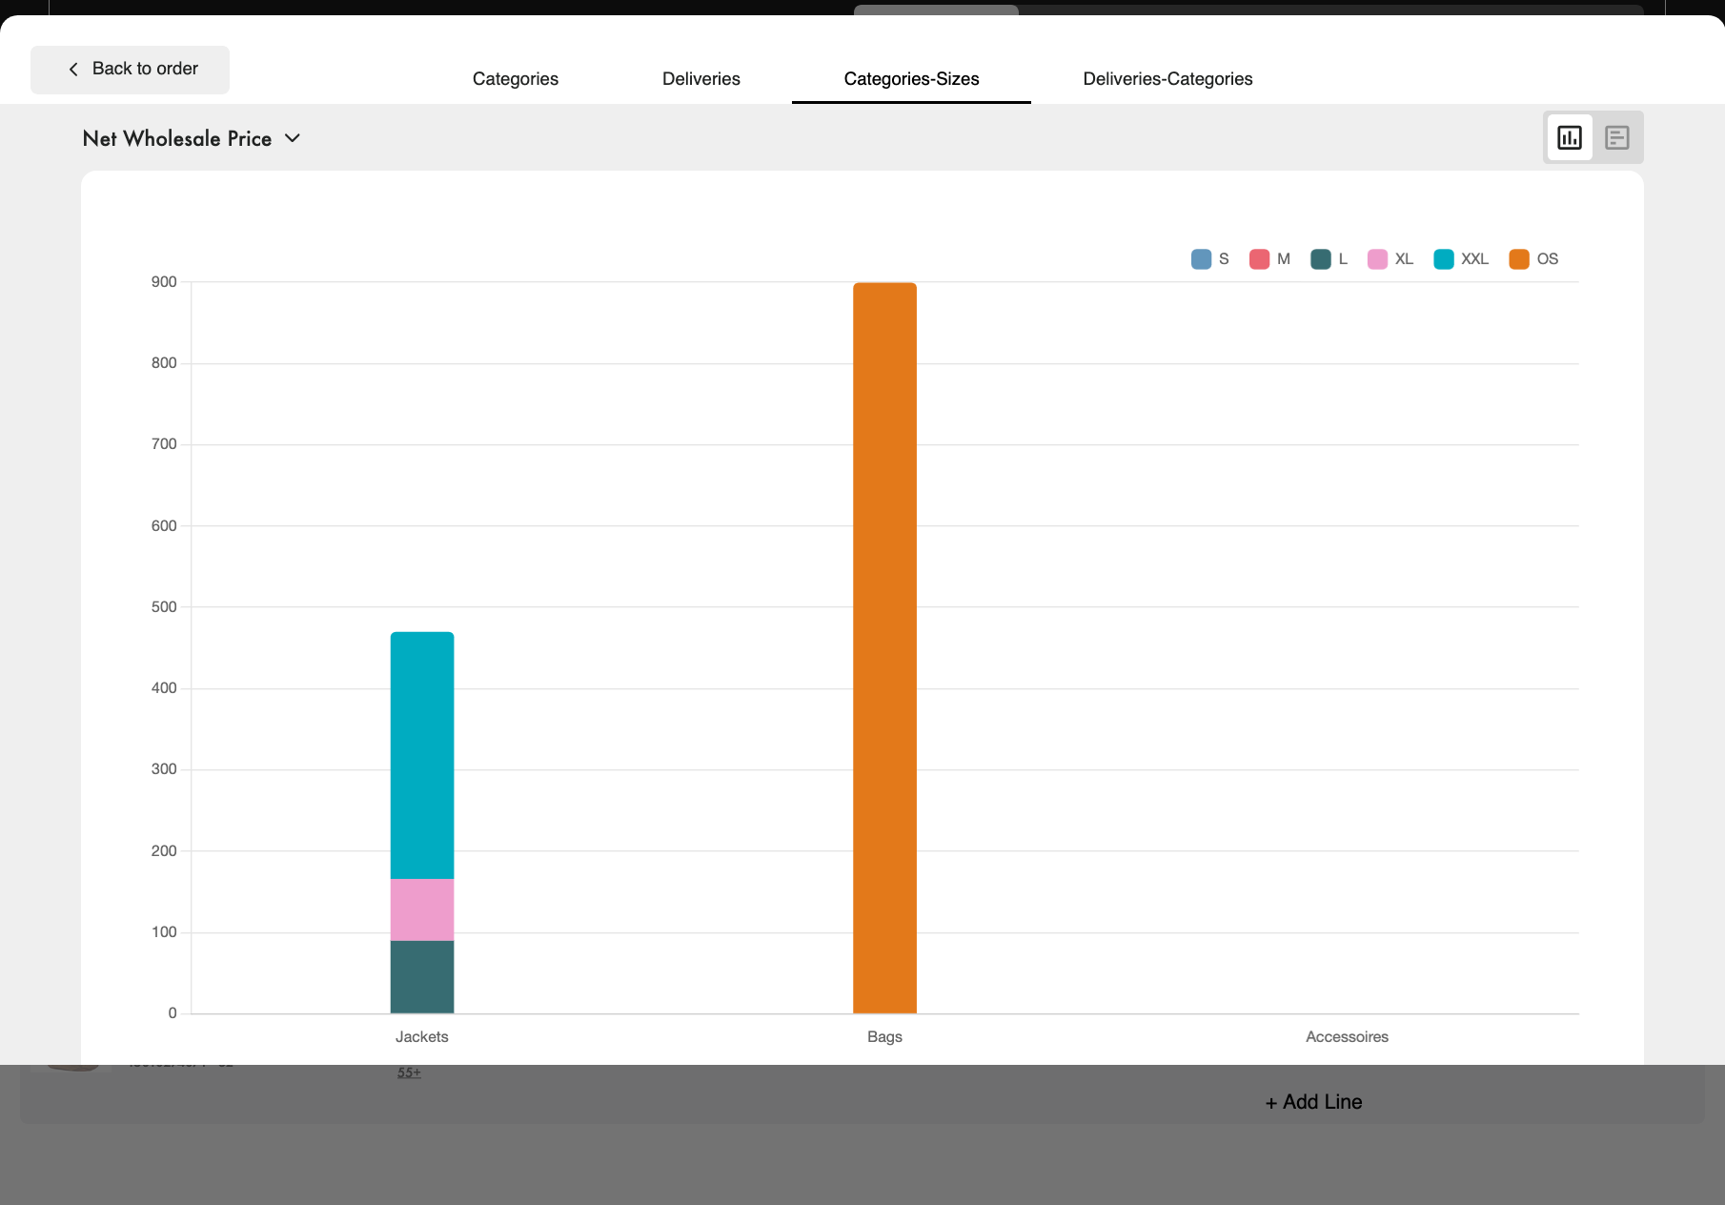Open Net Wholesale Price dropdown
1725x1205 pixels.
click(177, 139)
